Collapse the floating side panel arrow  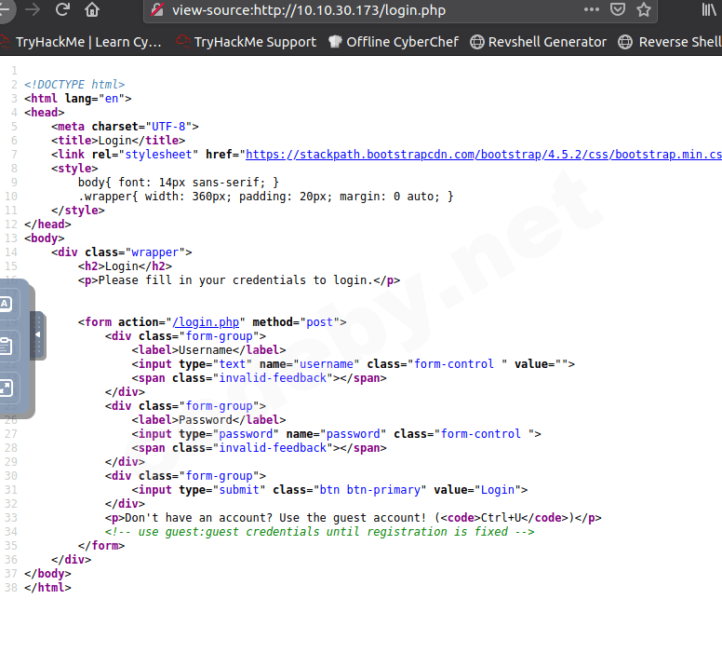38,334
